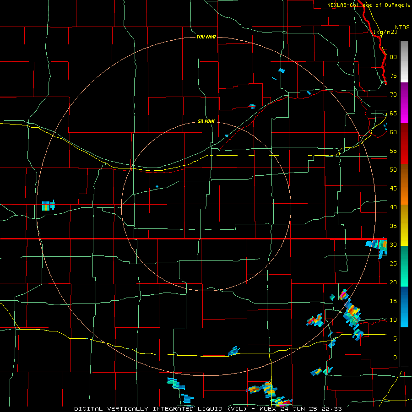Click the 25 value on the color scale
This screenshot has width=412, height=412.
pyautogui.click(x=393, y=263)
